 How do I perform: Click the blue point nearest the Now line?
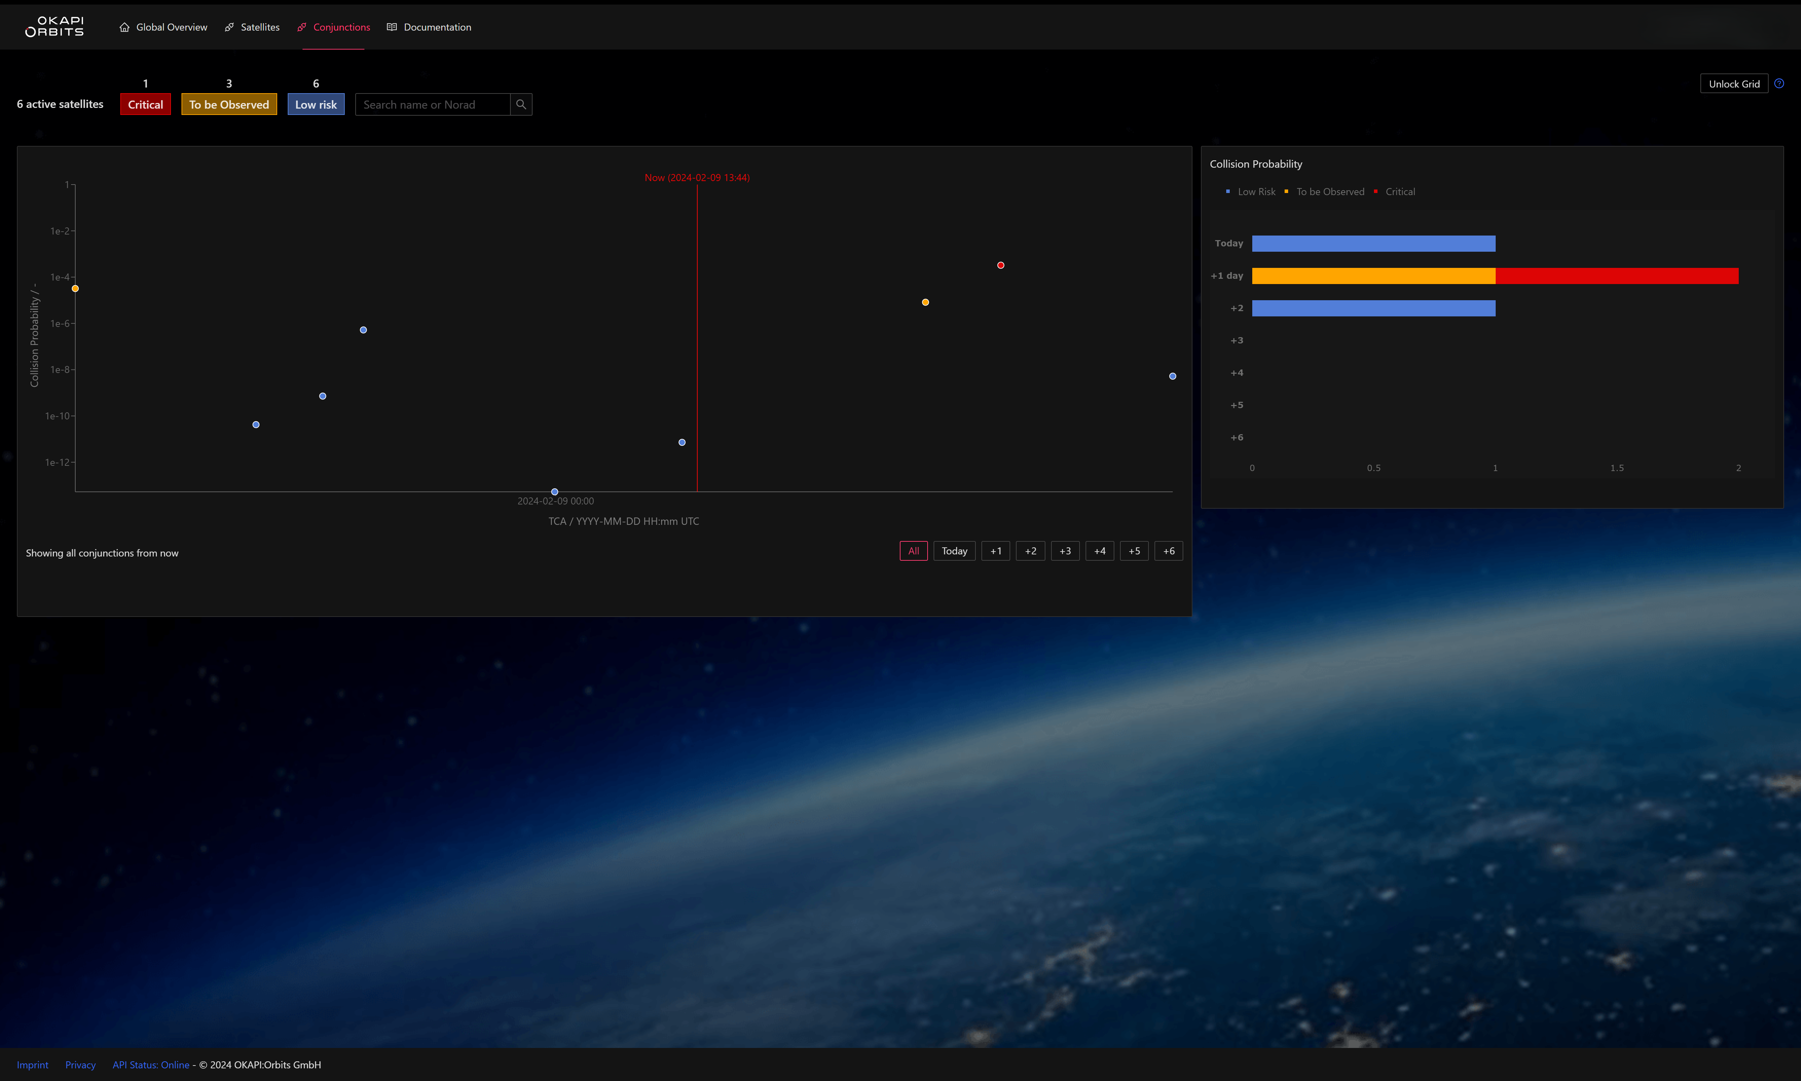click(682, 442)
